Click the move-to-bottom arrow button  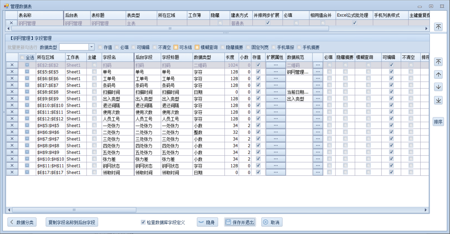[x=438, y=100]
